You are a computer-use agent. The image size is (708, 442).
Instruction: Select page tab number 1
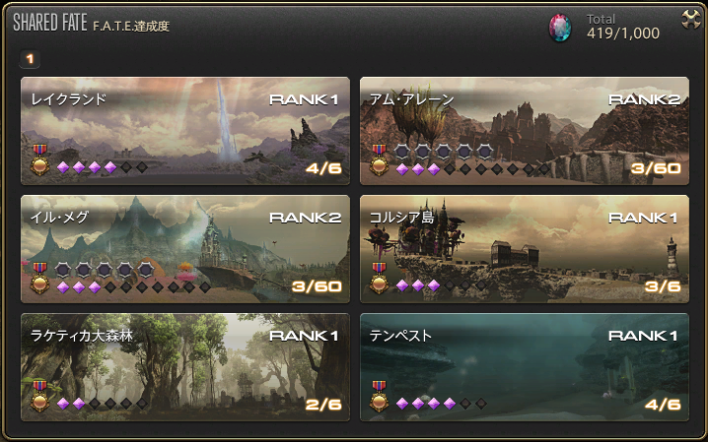pyautogui.click(x=30, y=59)
